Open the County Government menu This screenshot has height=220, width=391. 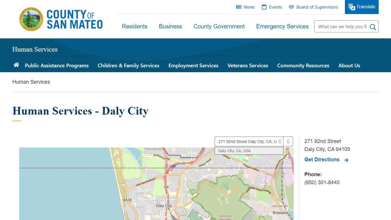tap(219, 26)
